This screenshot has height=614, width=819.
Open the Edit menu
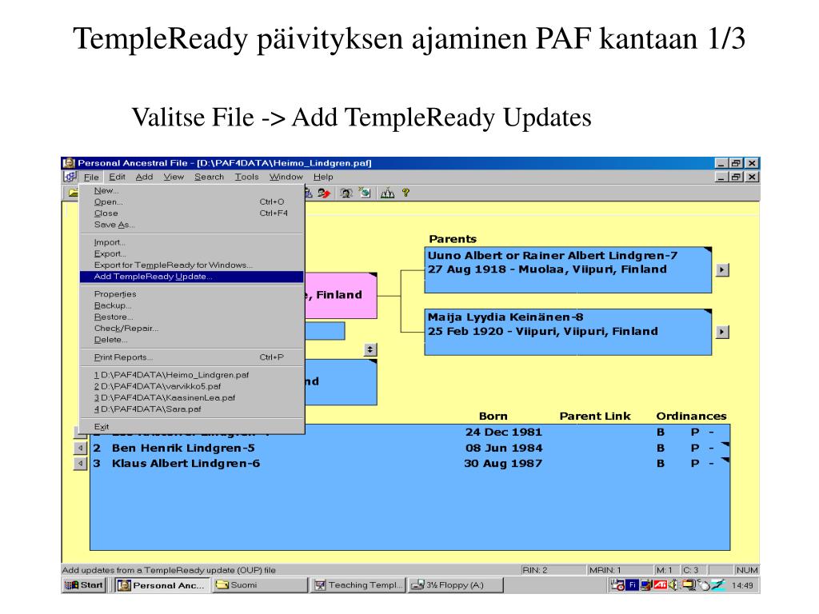[117, 177]
